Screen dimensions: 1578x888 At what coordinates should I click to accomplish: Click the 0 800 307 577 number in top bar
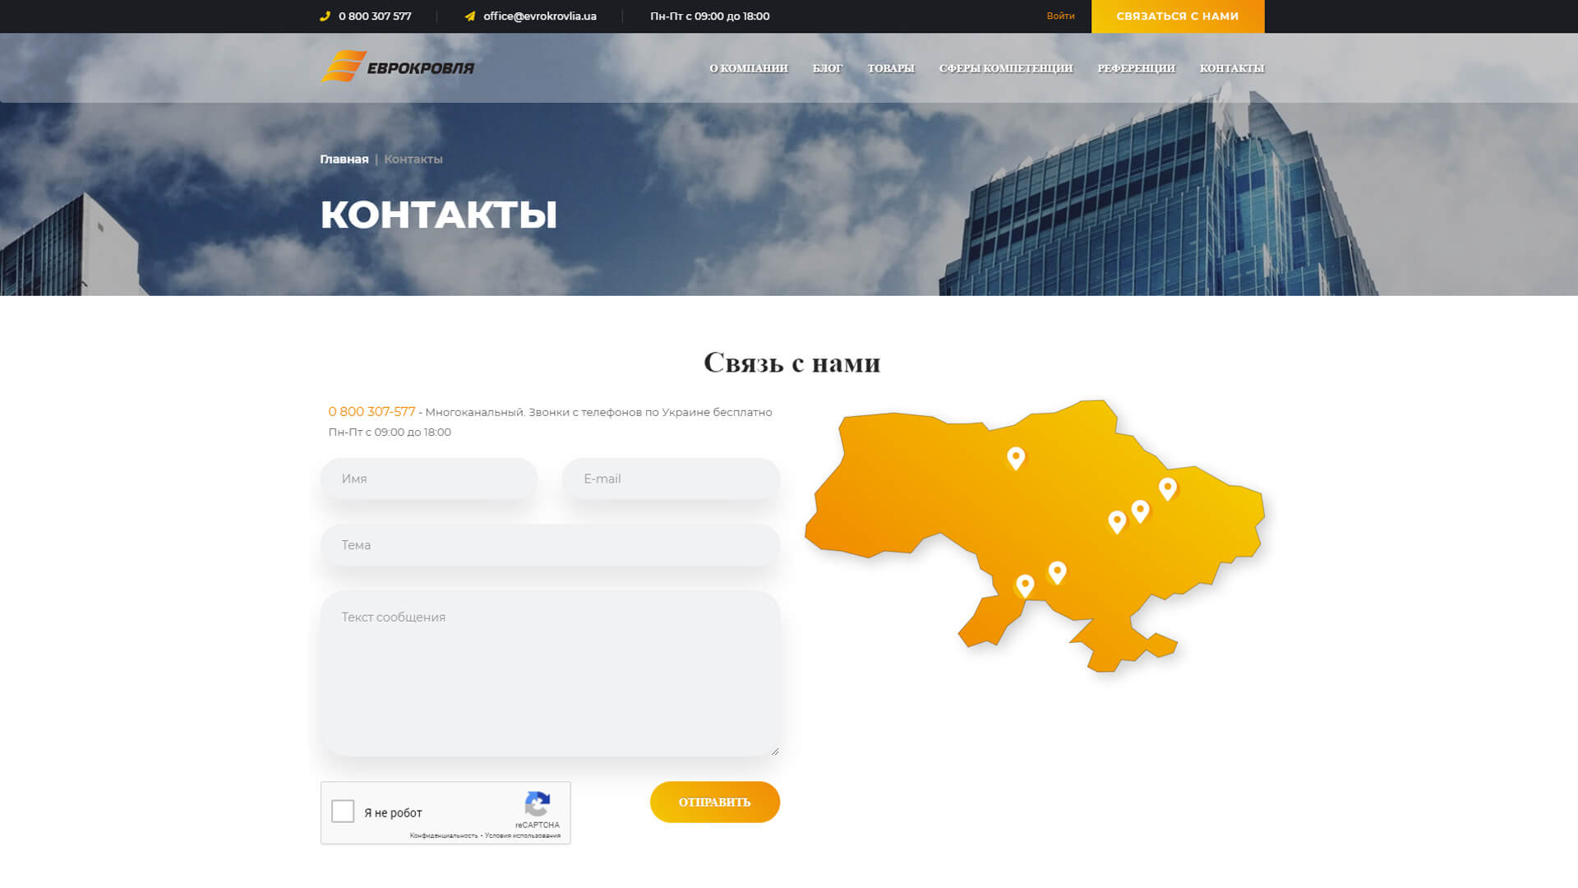pos(375,16)
